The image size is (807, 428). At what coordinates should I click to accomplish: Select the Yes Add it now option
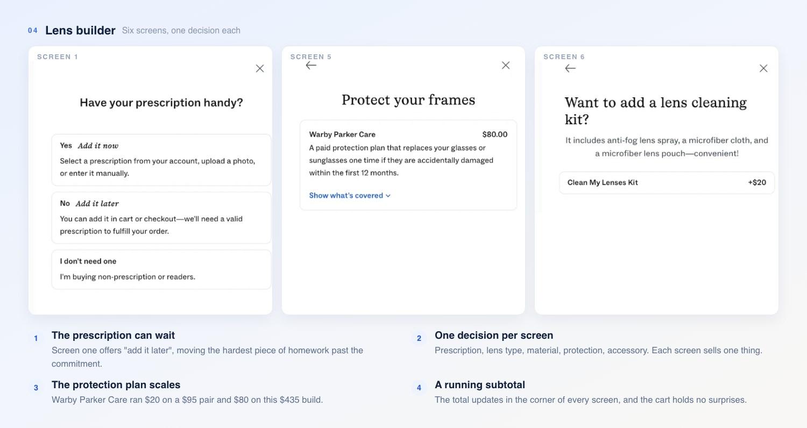click(161, 160)
